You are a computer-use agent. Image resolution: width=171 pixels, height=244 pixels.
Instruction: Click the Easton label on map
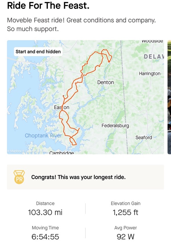point(62,107)
